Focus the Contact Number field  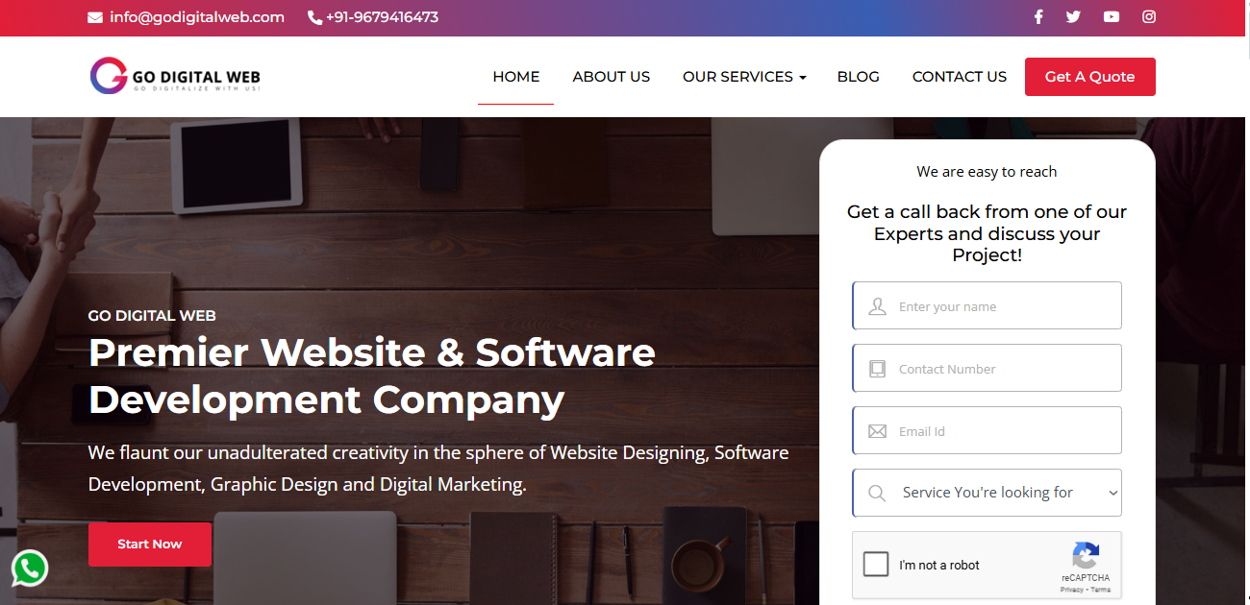(x=987, y=368)
